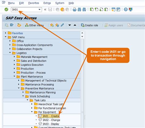The width and height of the screenshot is (145, 128).
Task: Go to last page icon
Action: 106,10
